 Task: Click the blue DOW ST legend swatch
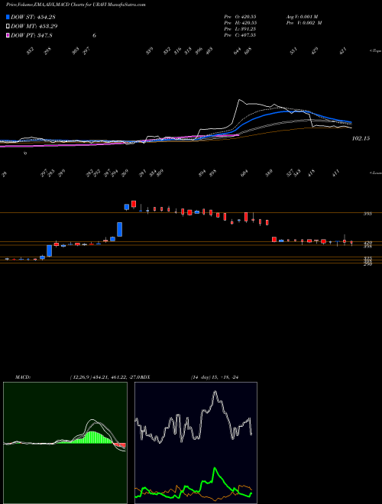(x=8, y=17)
